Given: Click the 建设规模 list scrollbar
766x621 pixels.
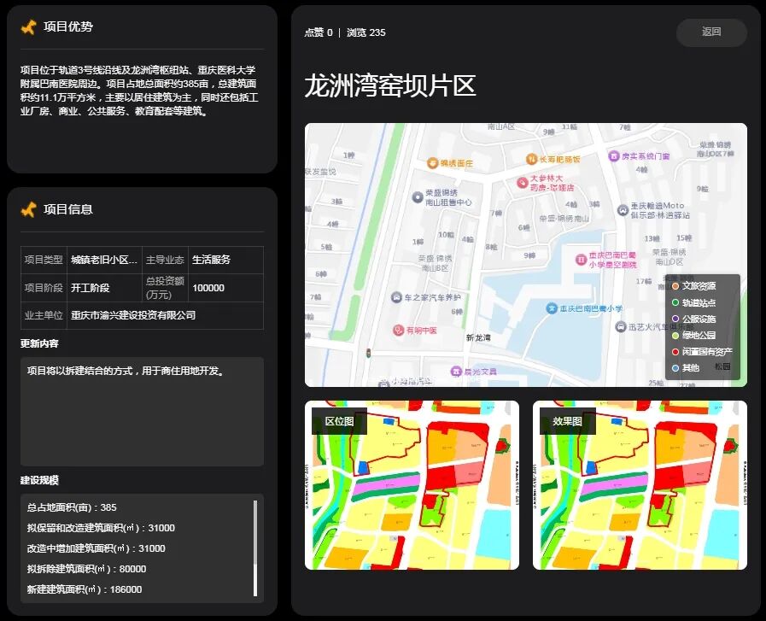Looking at the screenshot, I should [x=255, y=548].
